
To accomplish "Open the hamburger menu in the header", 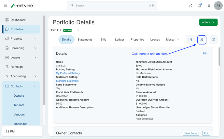I will coord(6,6).
